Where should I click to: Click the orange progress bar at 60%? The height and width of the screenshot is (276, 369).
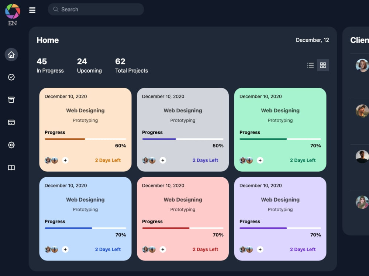click(86, 139)
